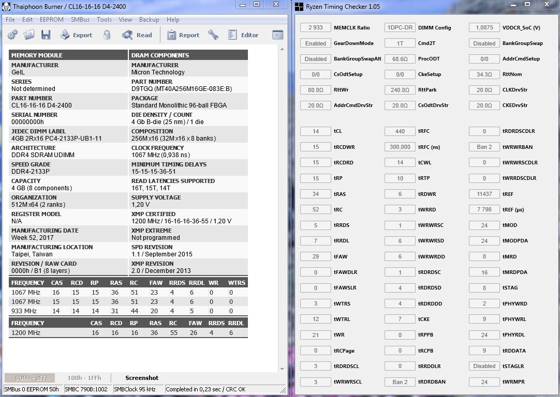Click the MEMORY MODULE section header
560x397 pixels.
68,55
